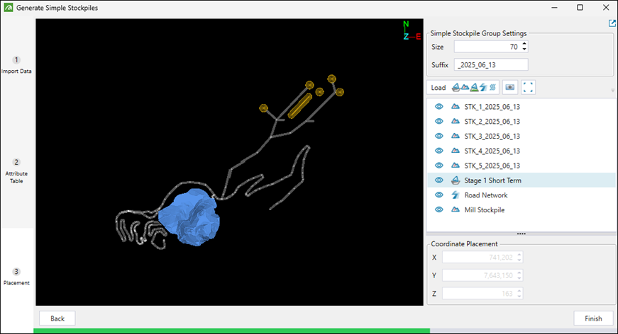Load pit surface using the first Load icon
618x334 pixels.
pos(456,87)
